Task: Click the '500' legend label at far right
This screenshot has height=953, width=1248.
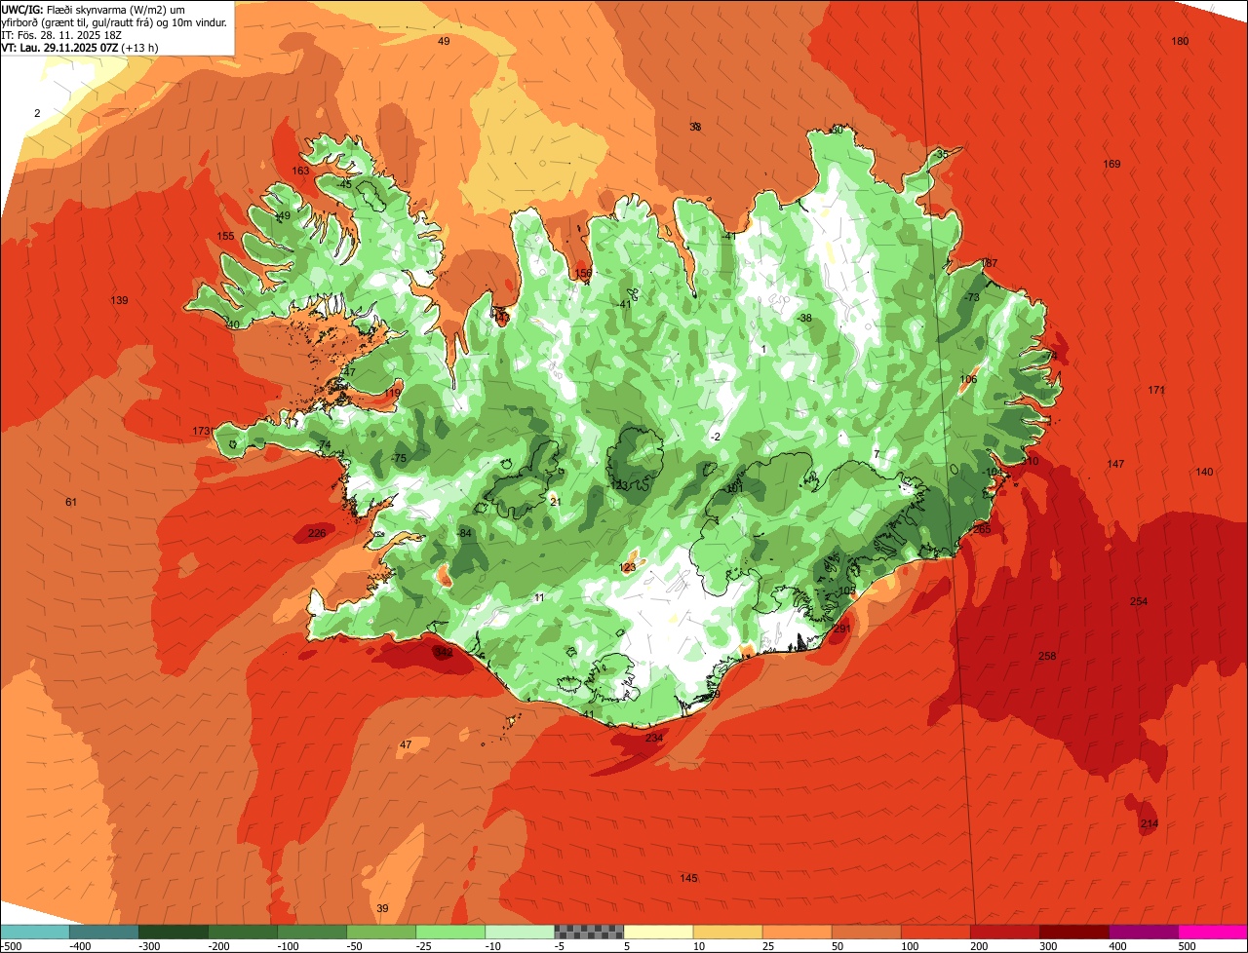Action: [x=1187, y=946]
